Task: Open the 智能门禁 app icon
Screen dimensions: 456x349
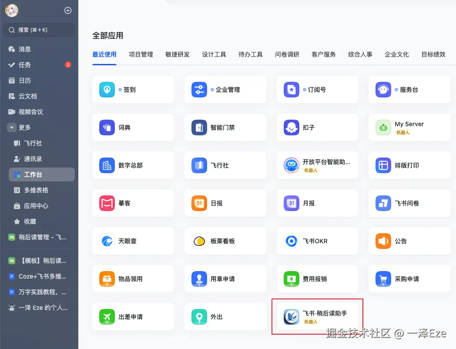Action: click(199, 128)
